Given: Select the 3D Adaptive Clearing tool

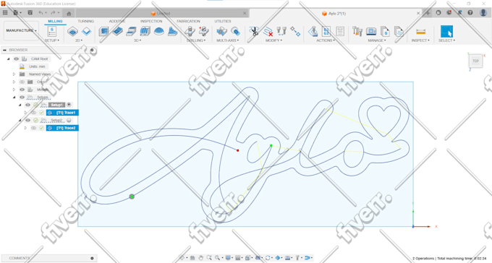Looking at the screenshot, I should pyautogui.click(x=103, y=31).
